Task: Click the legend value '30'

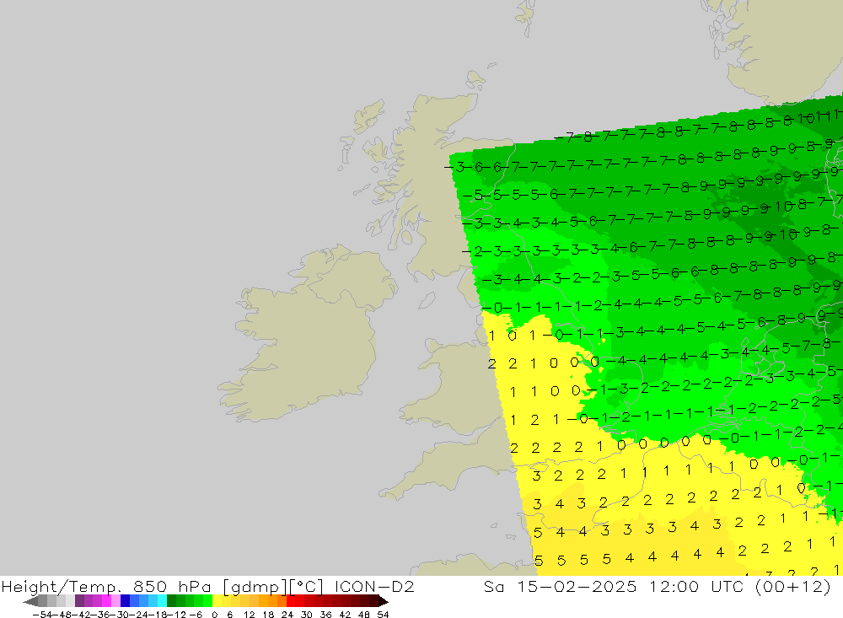Action: [x=307, y=615]
